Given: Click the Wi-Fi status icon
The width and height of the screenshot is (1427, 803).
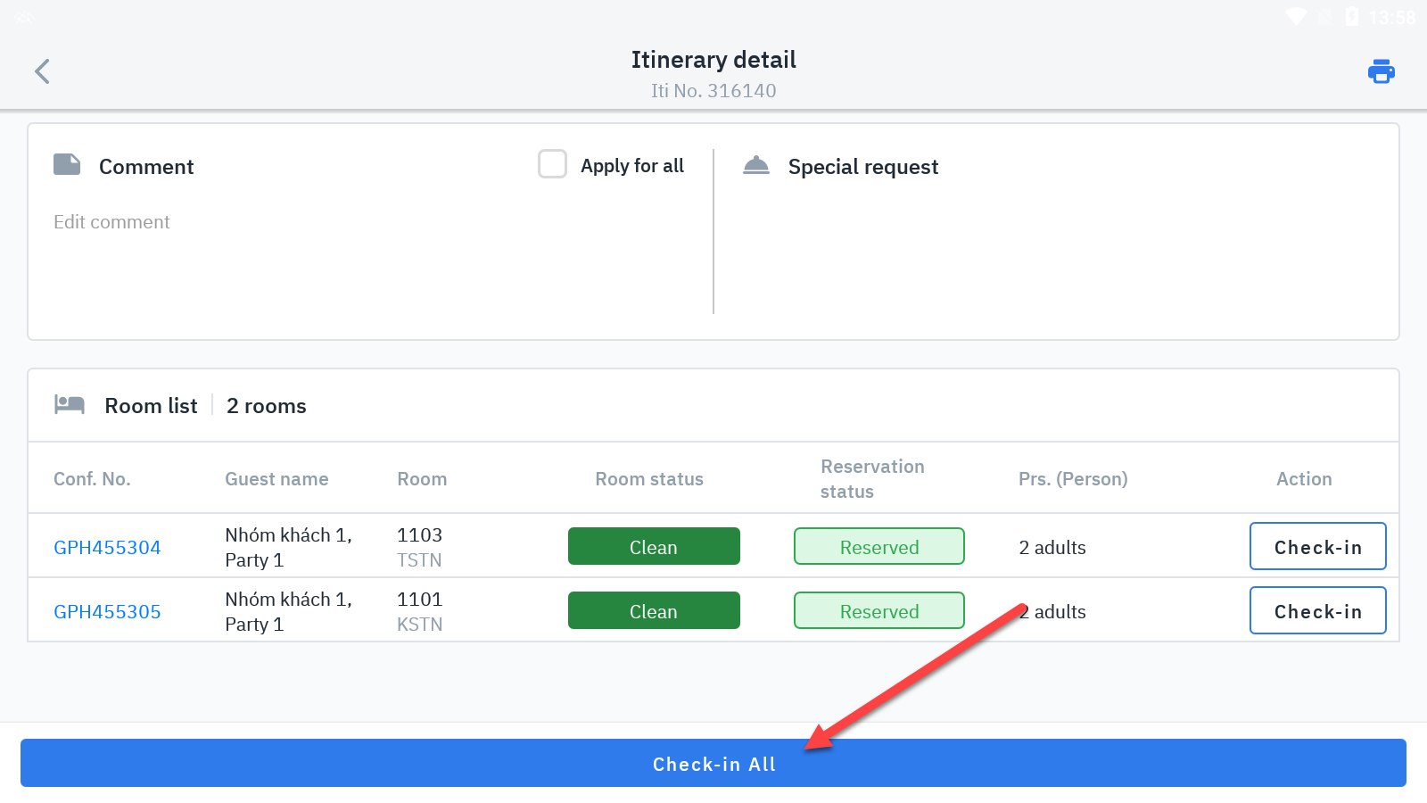Looking at the screenshot, I should coord(1295,16).
